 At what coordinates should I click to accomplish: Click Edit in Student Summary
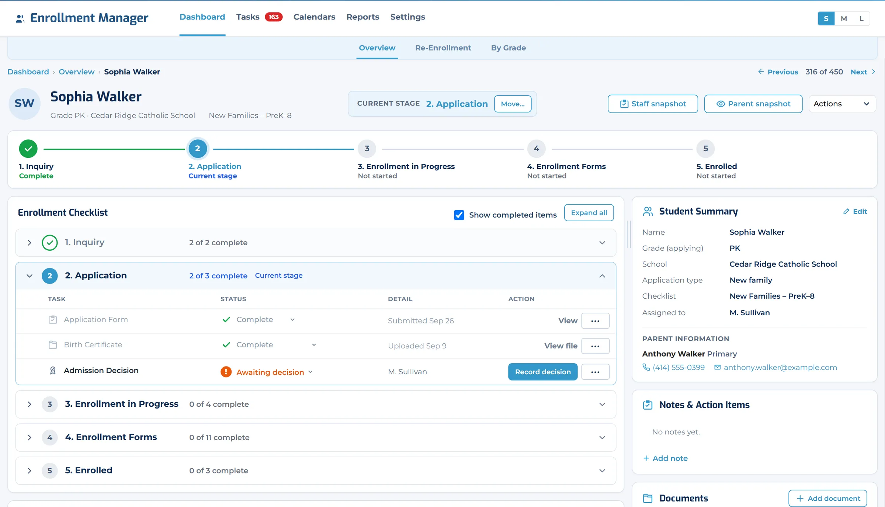pyautogui.click(x=855, y=211)
